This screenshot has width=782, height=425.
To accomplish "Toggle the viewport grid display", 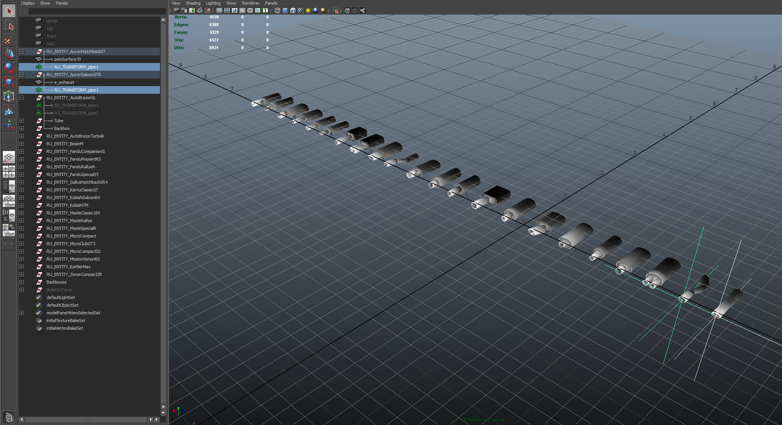I will 219,10.
